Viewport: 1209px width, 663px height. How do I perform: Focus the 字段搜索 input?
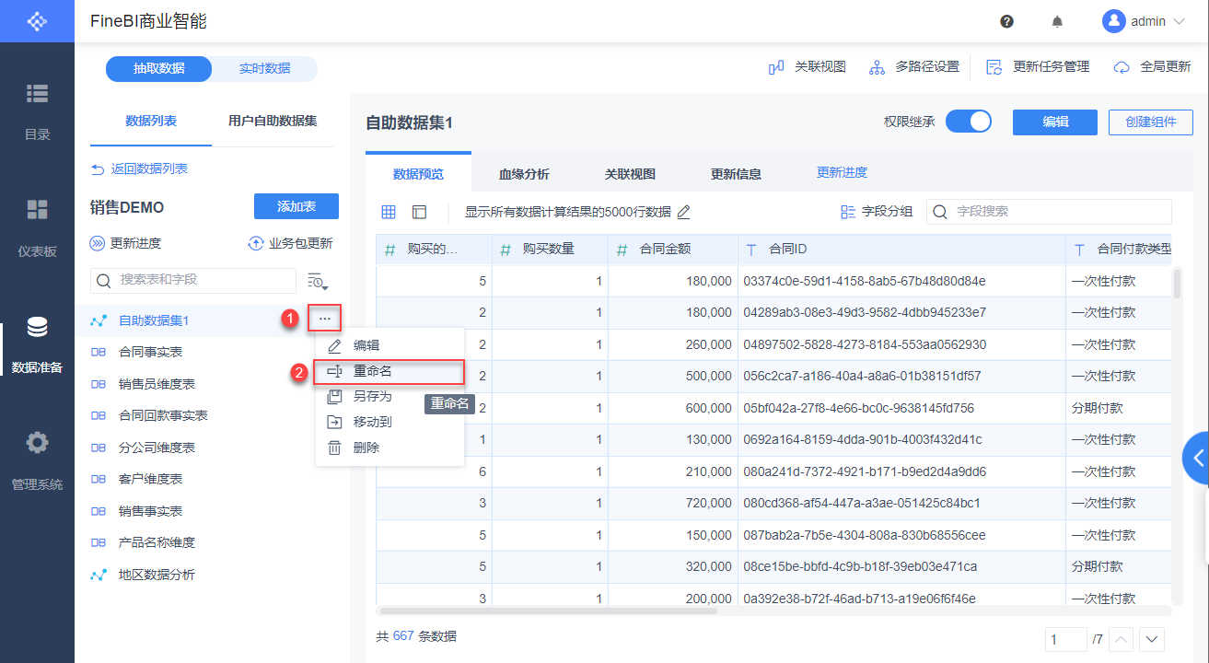1049,212
